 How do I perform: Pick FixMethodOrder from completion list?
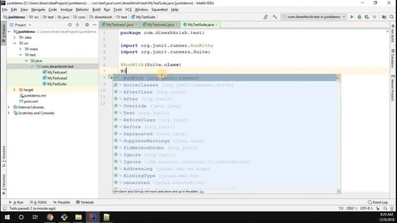coord(225,148)
